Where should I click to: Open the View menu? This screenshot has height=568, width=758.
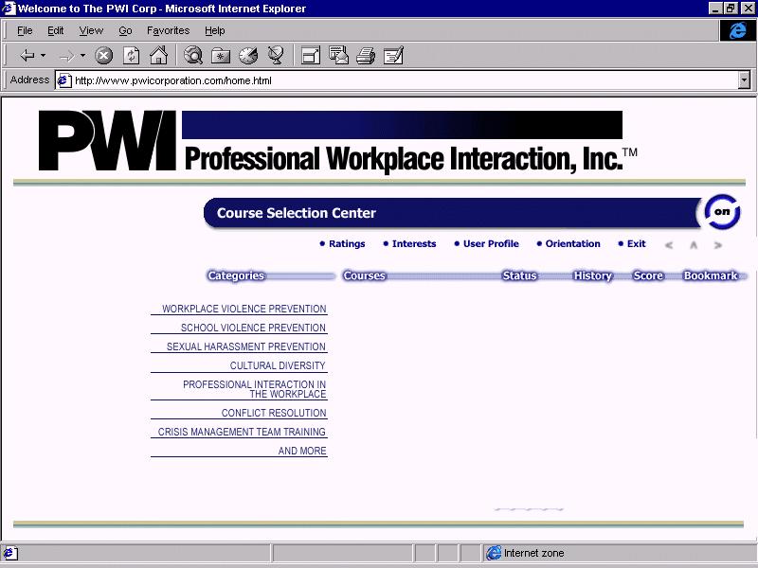pos(91,30)
